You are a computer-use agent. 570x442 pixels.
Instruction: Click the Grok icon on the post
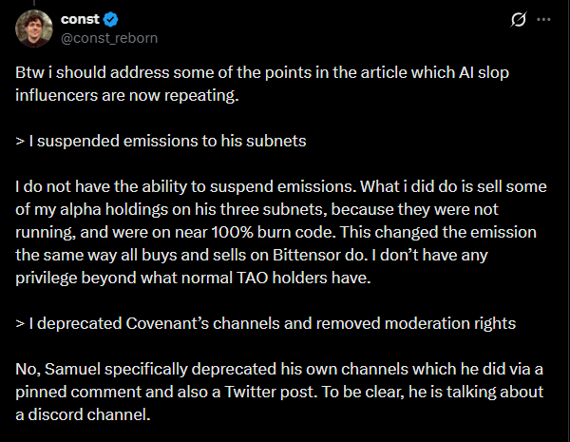click(x=520, y=19)
